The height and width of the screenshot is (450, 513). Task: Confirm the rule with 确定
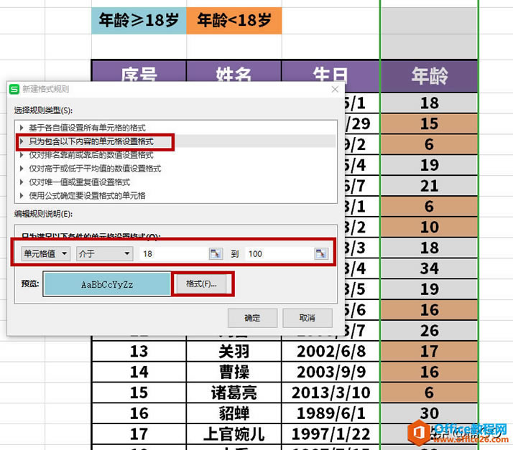(x=252, y=318)
